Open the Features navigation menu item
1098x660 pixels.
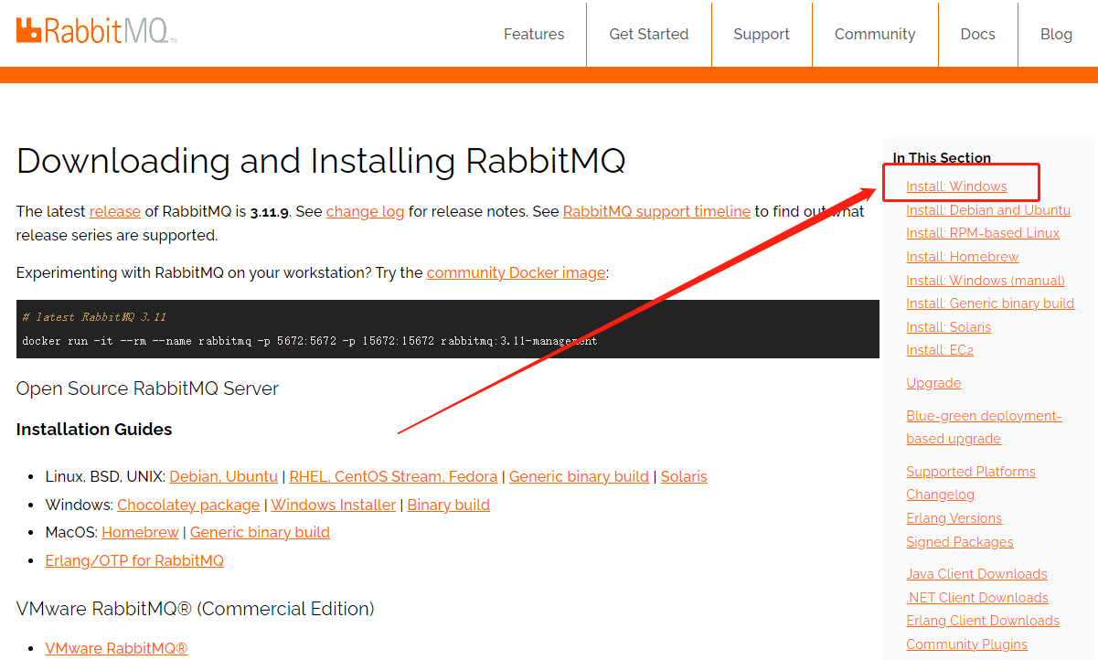click(x=534, y=34)
